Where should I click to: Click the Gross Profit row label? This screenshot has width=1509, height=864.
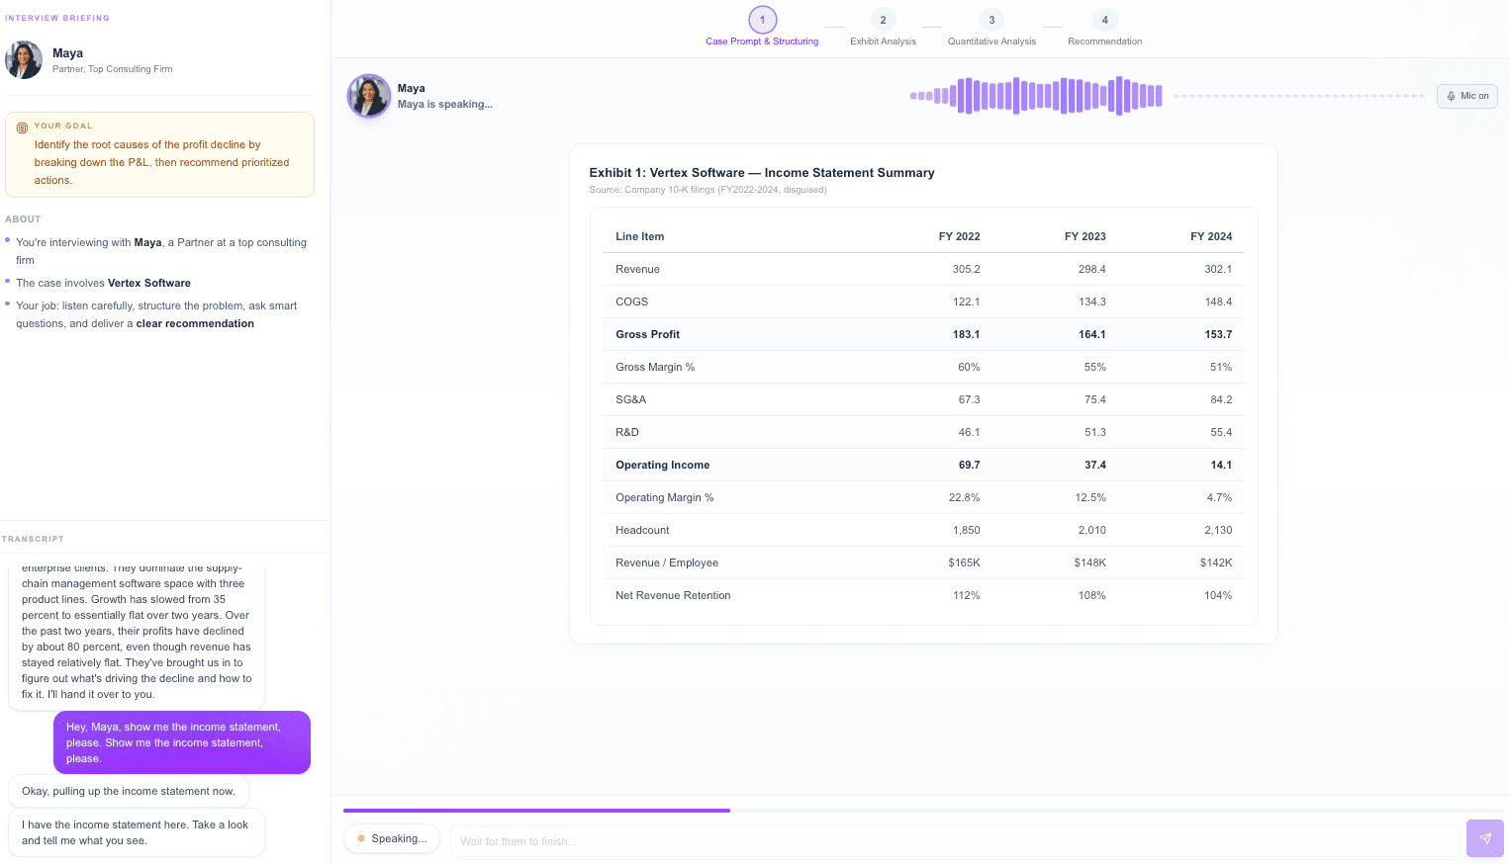pos(647,334)
